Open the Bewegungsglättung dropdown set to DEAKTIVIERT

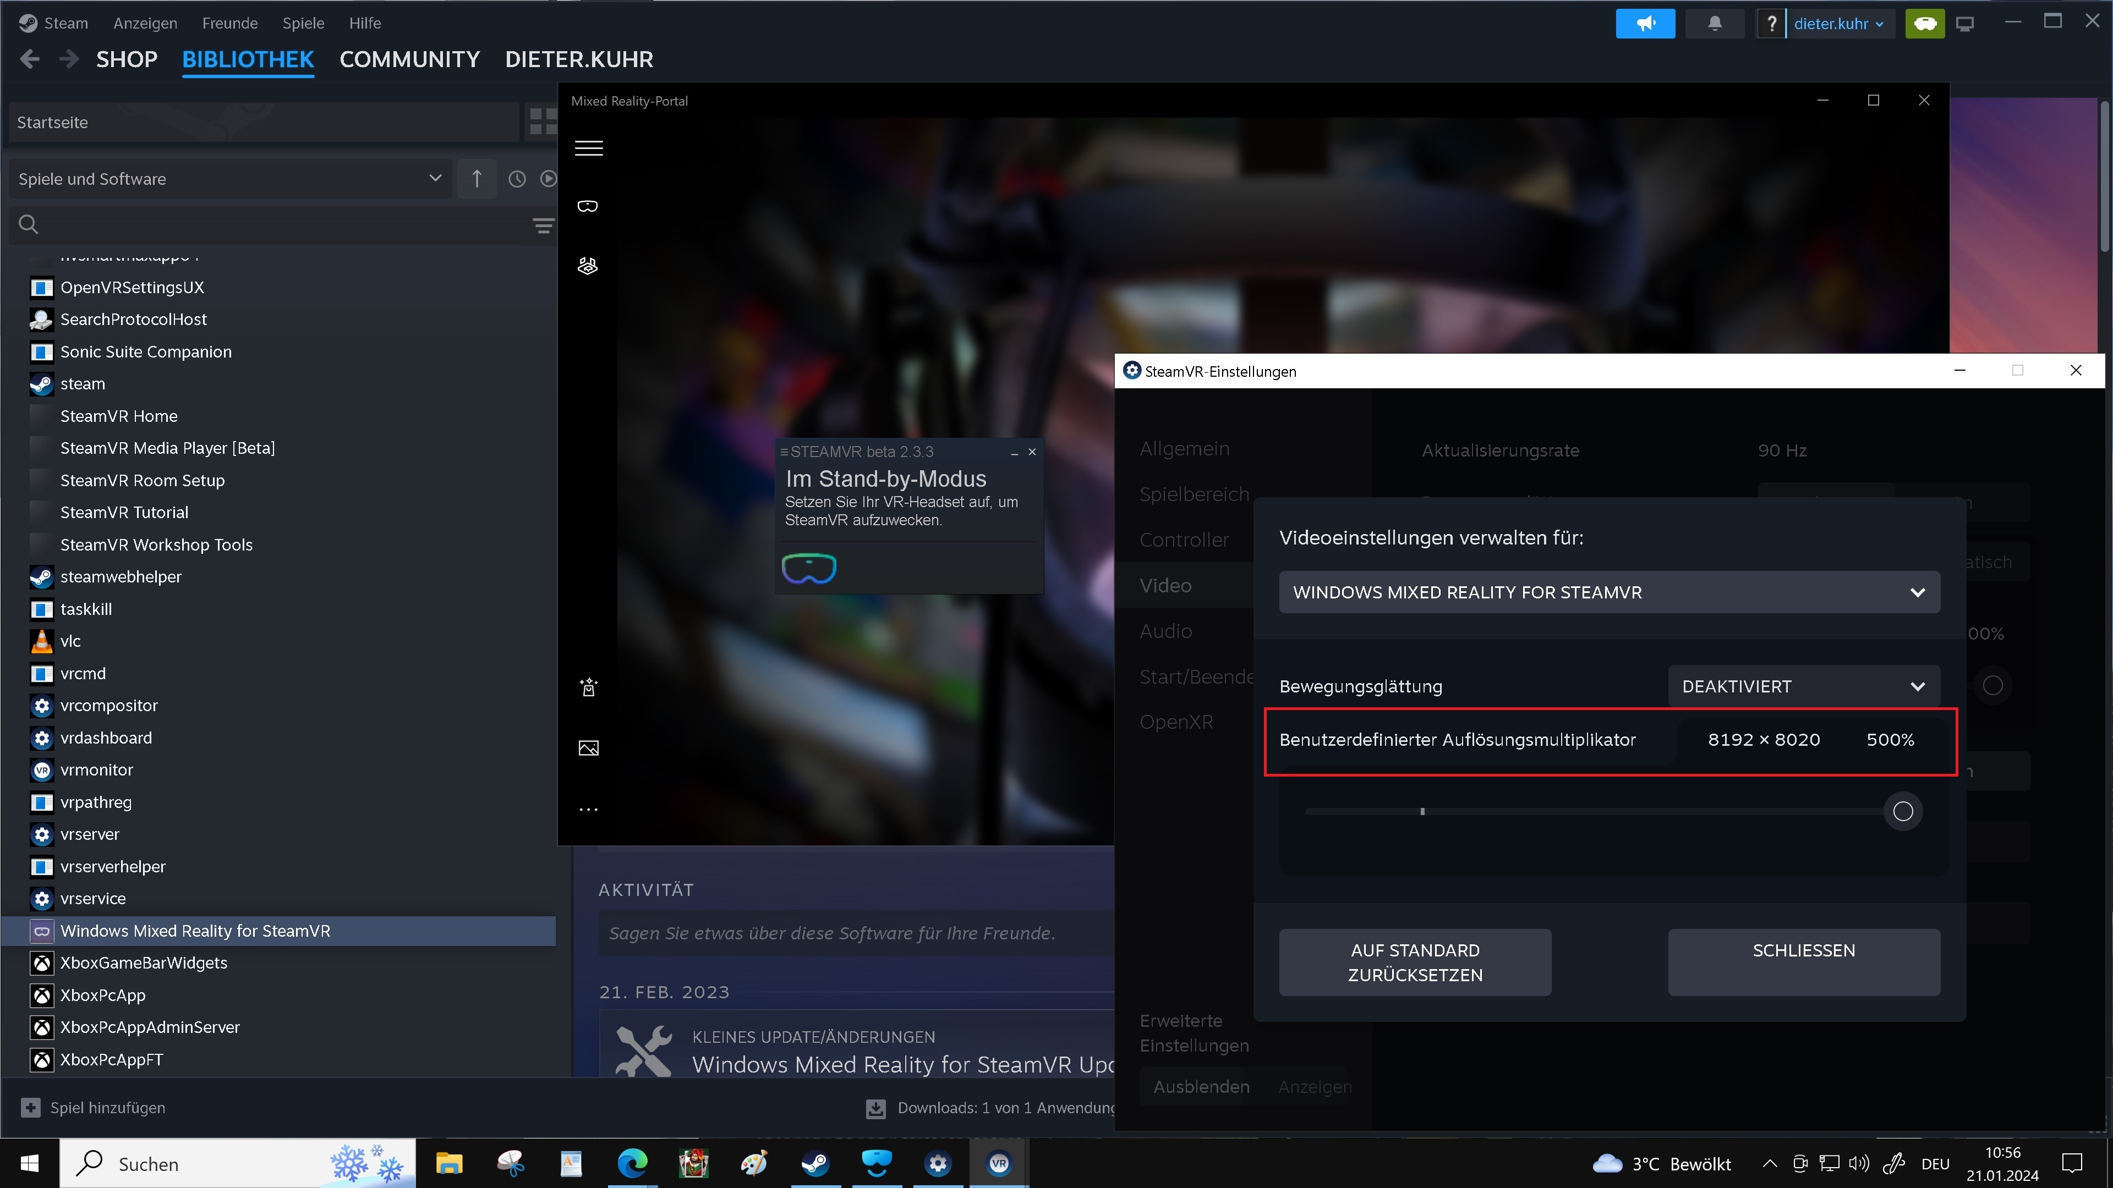[x=1804, y=686]
